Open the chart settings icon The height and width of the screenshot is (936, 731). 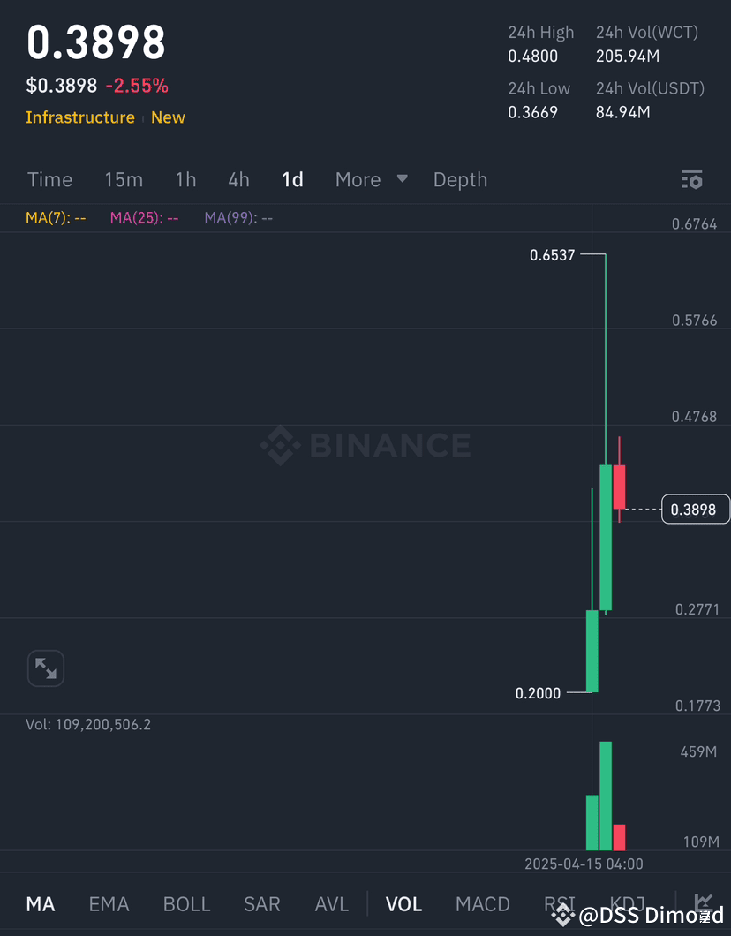pos(691,179)
